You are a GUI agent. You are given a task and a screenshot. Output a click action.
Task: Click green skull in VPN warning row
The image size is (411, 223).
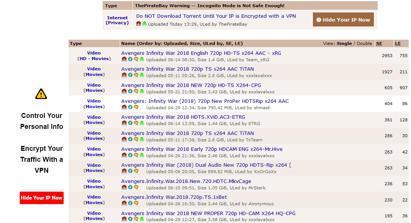pos(144,24)
